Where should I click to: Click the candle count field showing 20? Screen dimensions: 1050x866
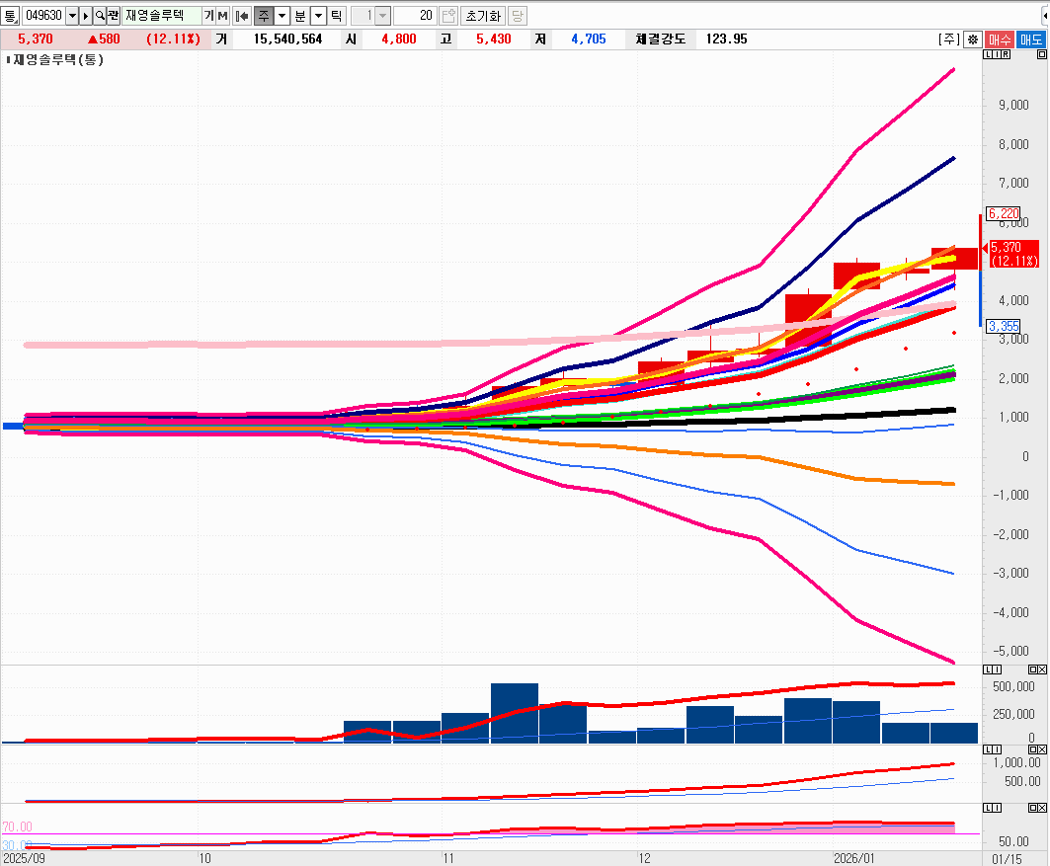coord(415,16)
